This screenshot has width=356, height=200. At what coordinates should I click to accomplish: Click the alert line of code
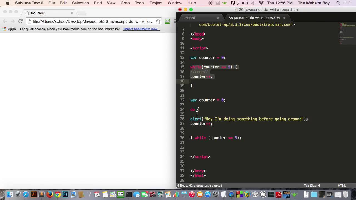pos(249,119)
